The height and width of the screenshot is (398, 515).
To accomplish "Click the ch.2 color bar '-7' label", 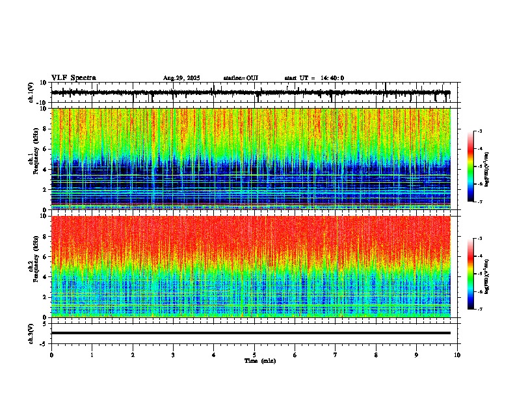I will 479,309.
